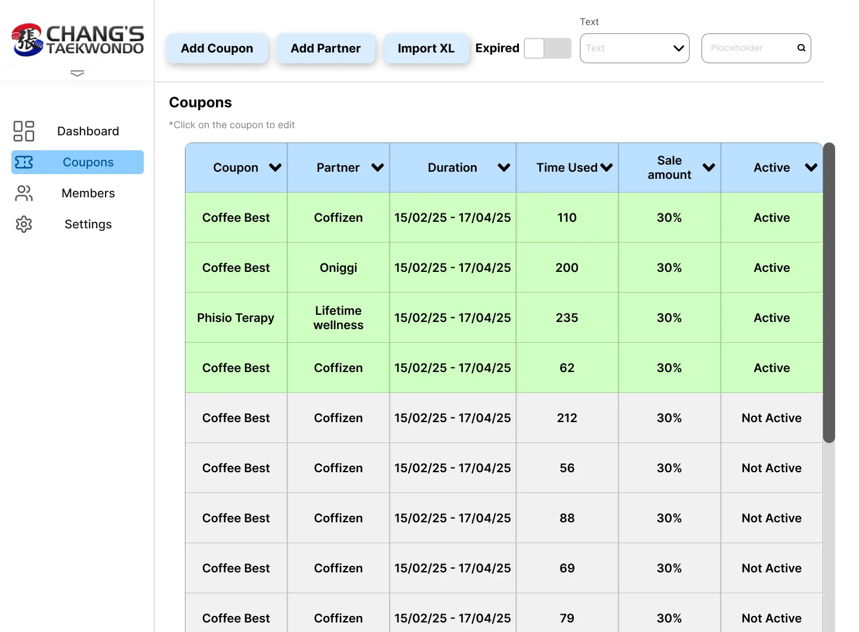Click the Coupons ticket icon
859x632 pixels.
point(24,162)
